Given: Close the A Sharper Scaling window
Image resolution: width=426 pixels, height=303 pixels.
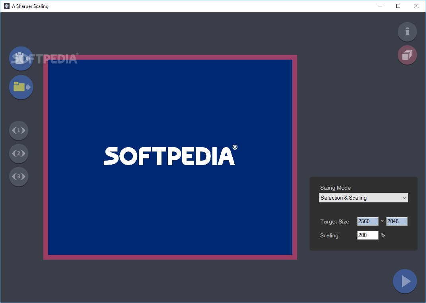Looking at the screenshot, I should pos(416,6).
